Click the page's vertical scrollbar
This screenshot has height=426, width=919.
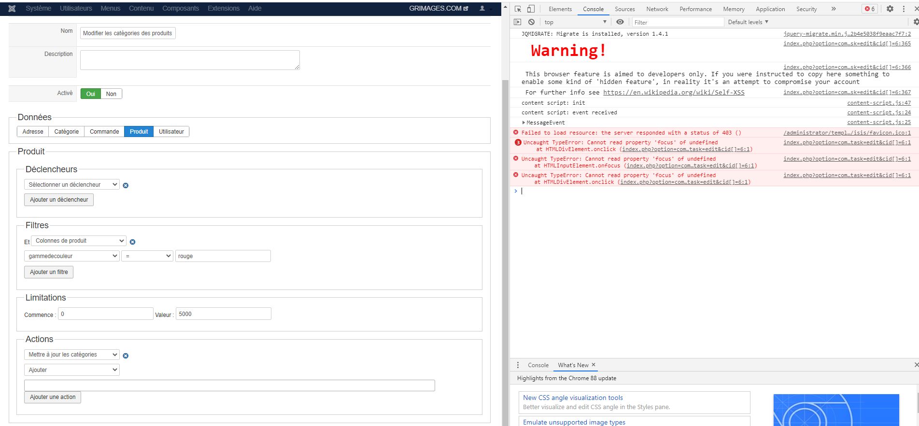click(x=505, y=252)
